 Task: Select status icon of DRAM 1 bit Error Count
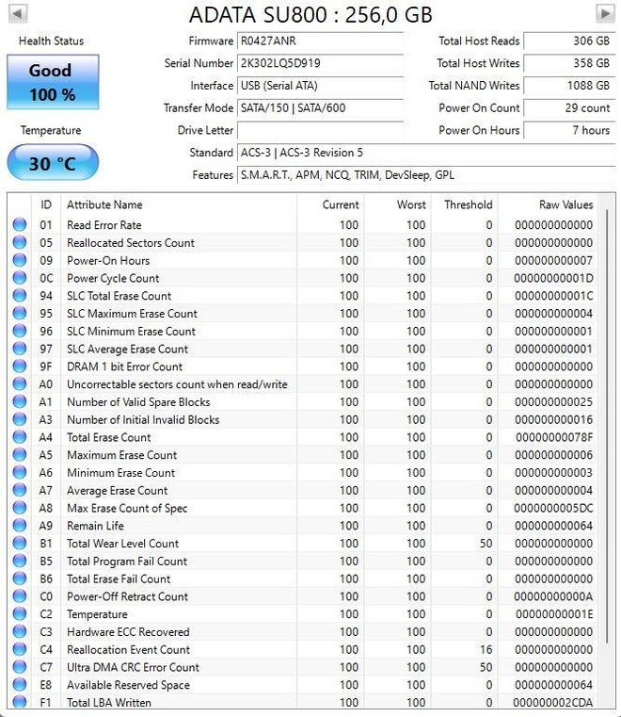point(20,367)
